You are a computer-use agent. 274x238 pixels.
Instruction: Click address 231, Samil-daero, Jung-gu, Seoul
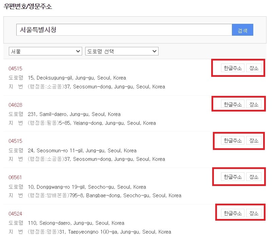(74, 114)
